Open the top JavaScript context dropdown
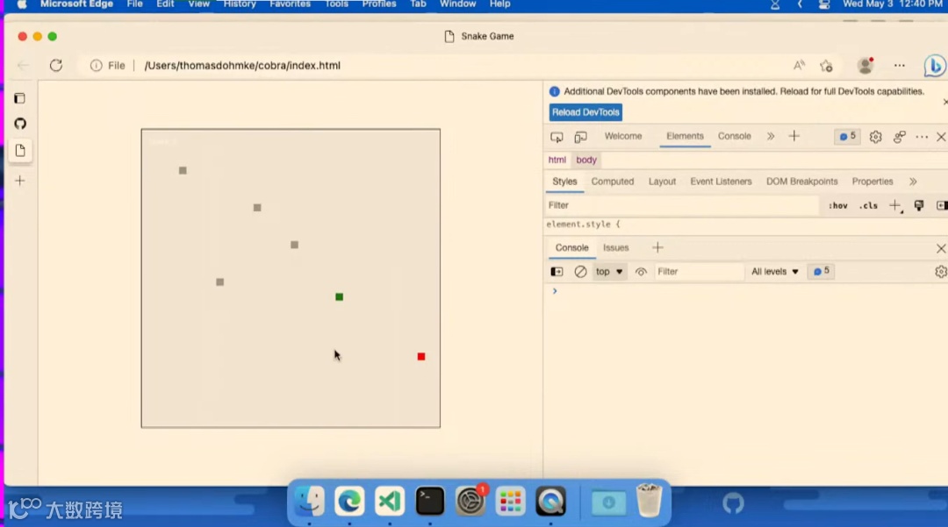The image size is (948, 527). 609,272
